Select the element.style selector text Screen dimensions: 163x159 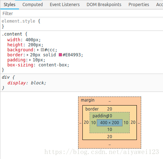(x=18, y=21)
